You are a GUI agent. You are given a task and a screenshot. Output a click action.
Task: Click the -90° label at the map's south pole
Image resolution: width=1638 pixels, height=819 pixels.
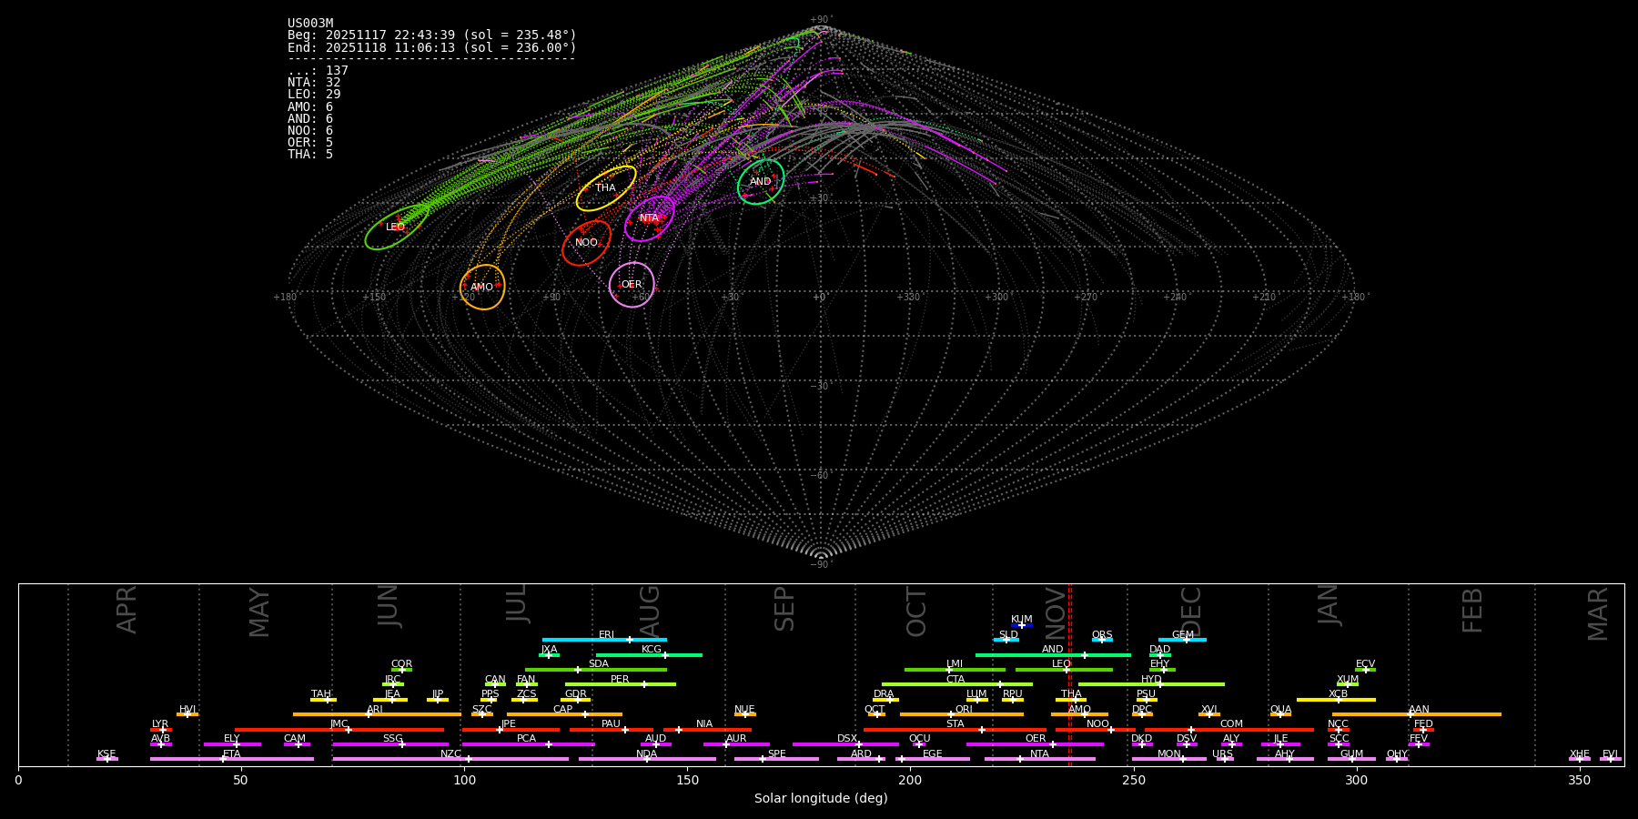pos(821,565)
